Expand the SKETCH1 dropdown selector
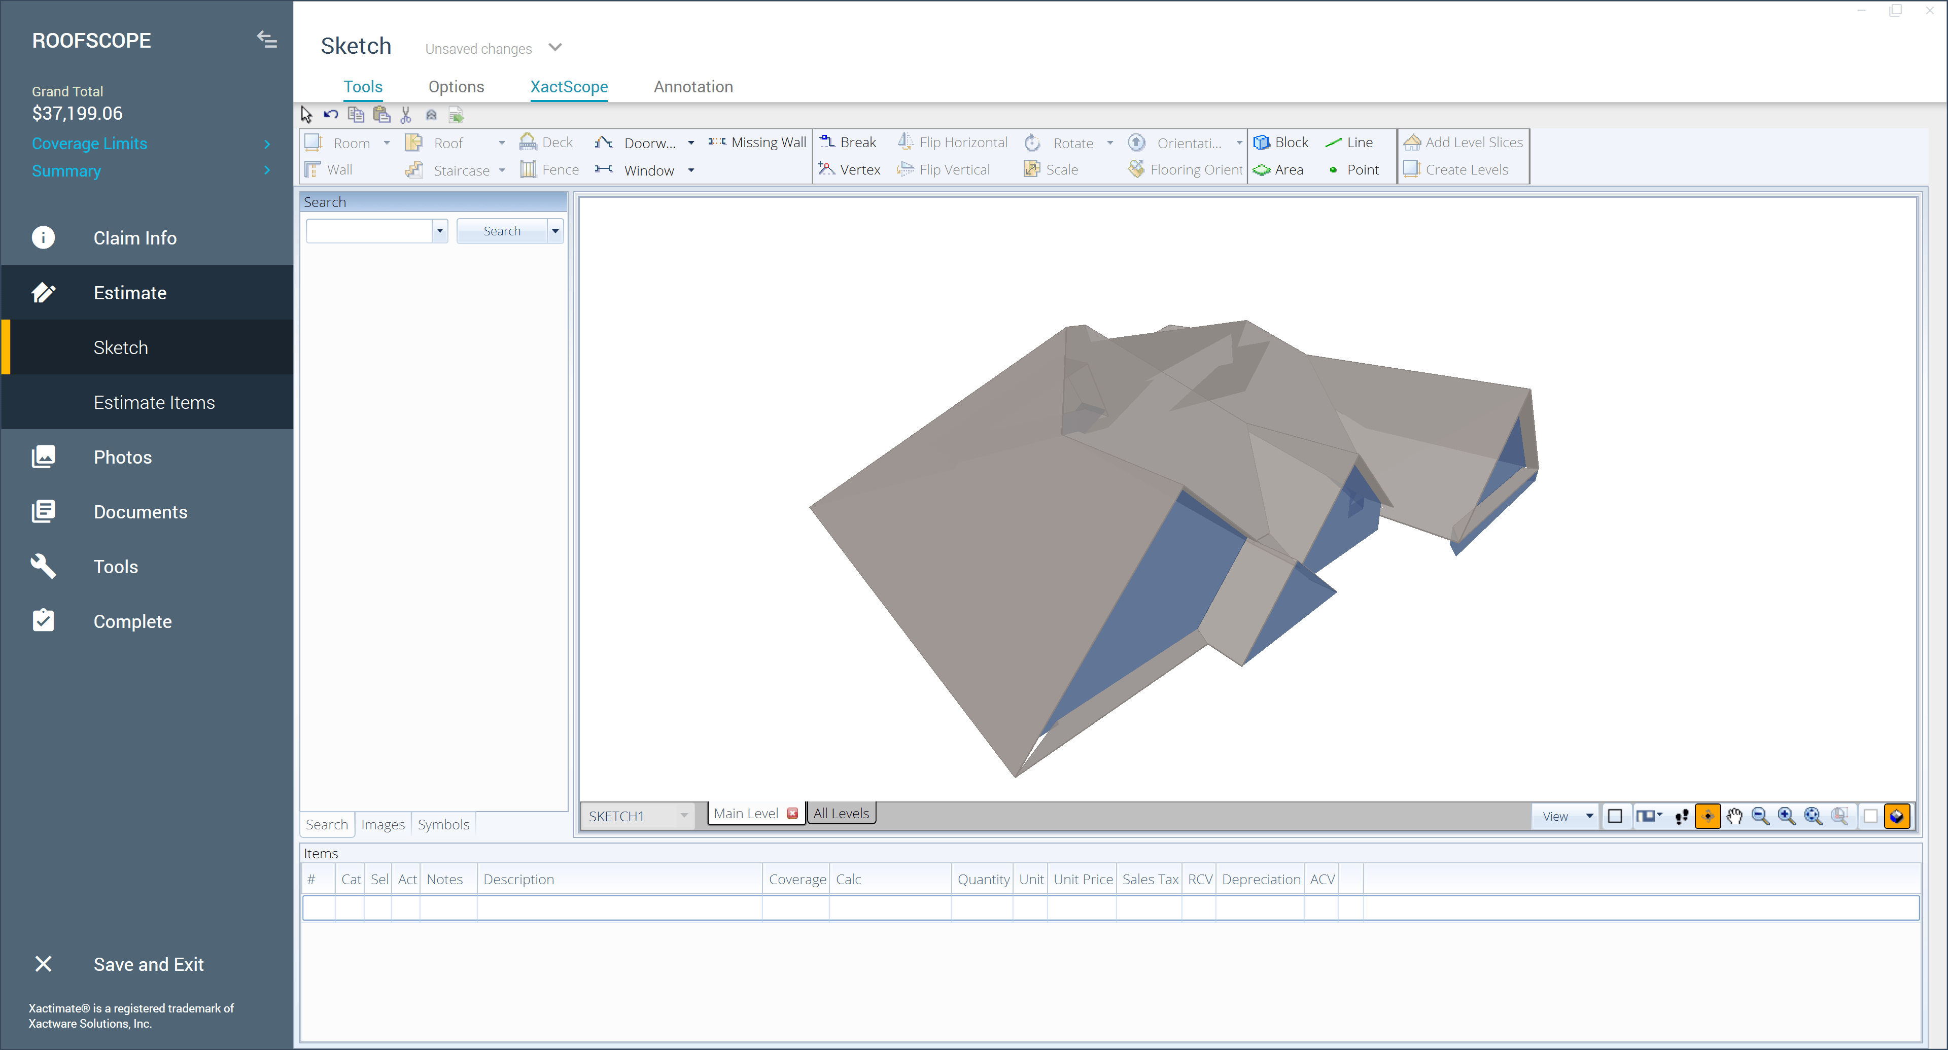 (x=684, y=816)
